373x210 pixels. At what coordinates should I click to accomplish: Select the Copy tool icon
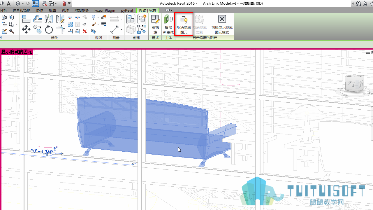(37, 29)
